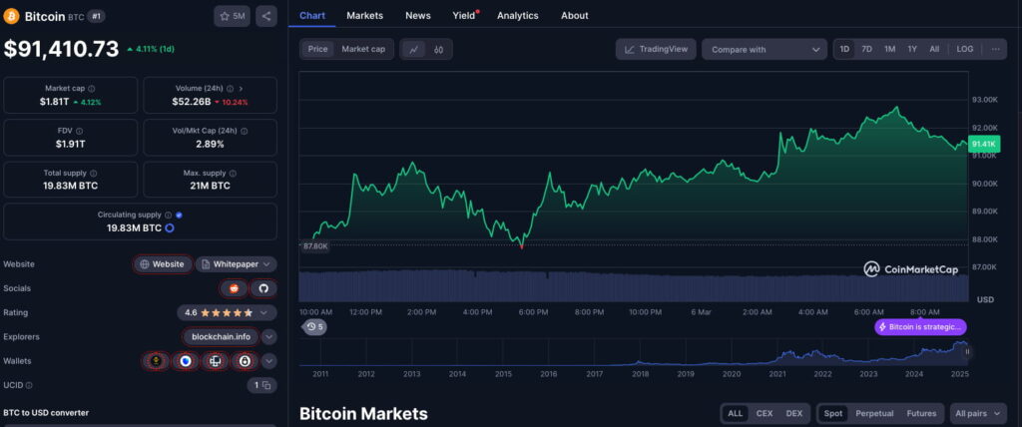The width and height of the screenshot is (1022, 427).
Task: Filter markets by Perpetual
Action: 873,413
